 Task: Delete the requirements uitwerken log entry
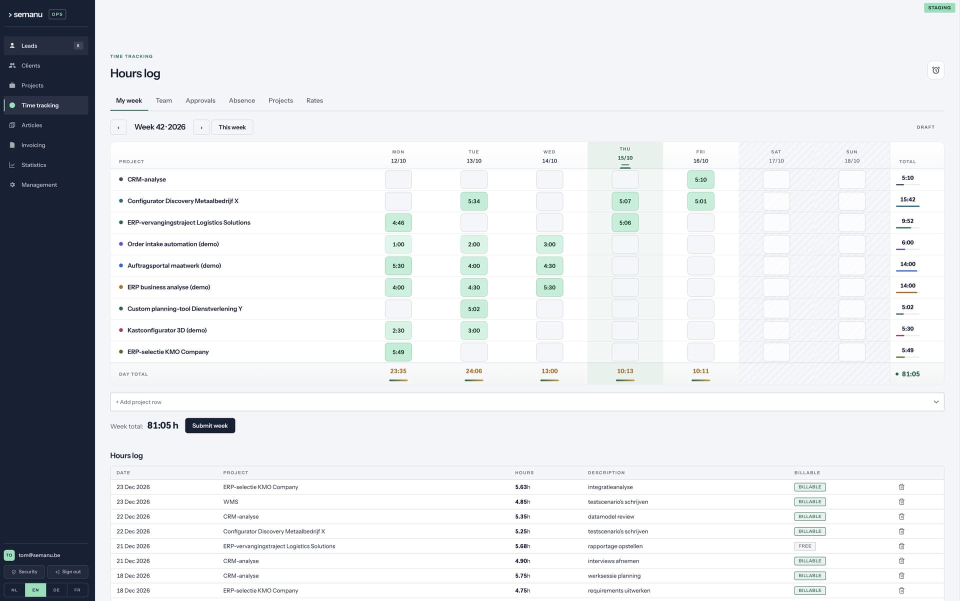pos(901,590)
